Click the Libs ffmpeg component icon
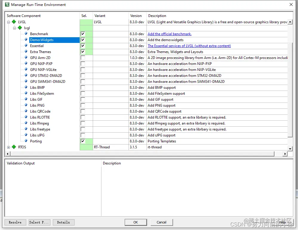The height and width of the screenshot is (230, 298). pyautogui.click(x=26, y=123)
